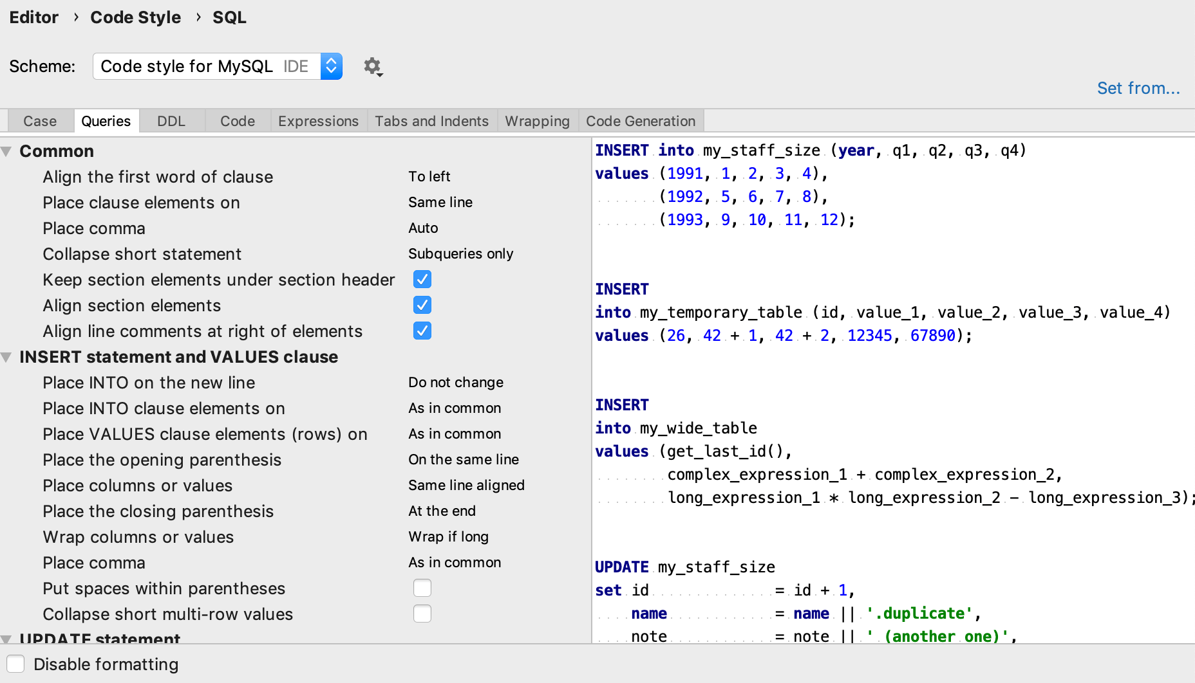The width and height of the screenshot is (1195, 683).
Task: Go to the Code tab
Action: click(238, 121)
